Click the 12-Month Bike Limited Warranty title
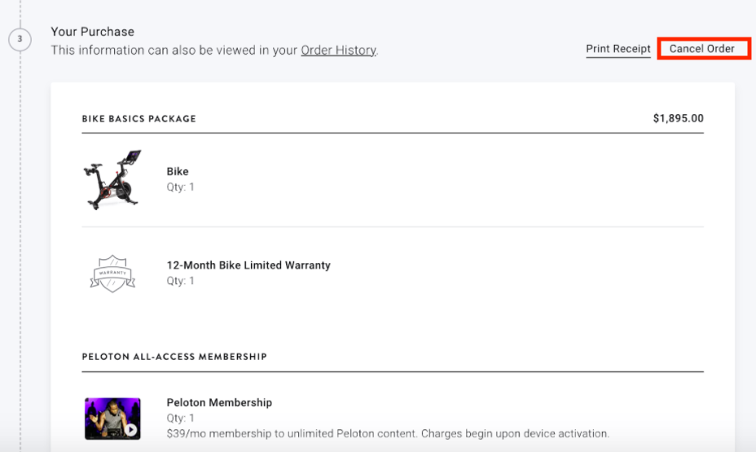Image resolution: width=756 pixels, height=452 pixels. coord(248,265)
